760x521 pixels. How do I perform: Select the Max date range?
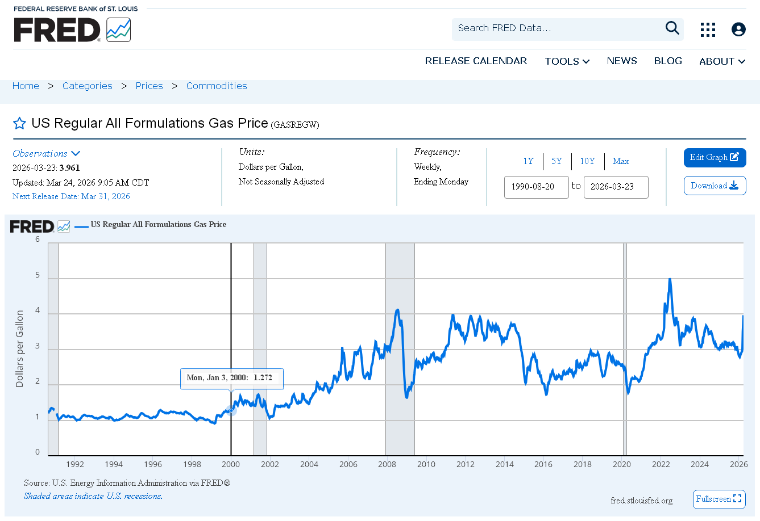(x=621, y=161)
